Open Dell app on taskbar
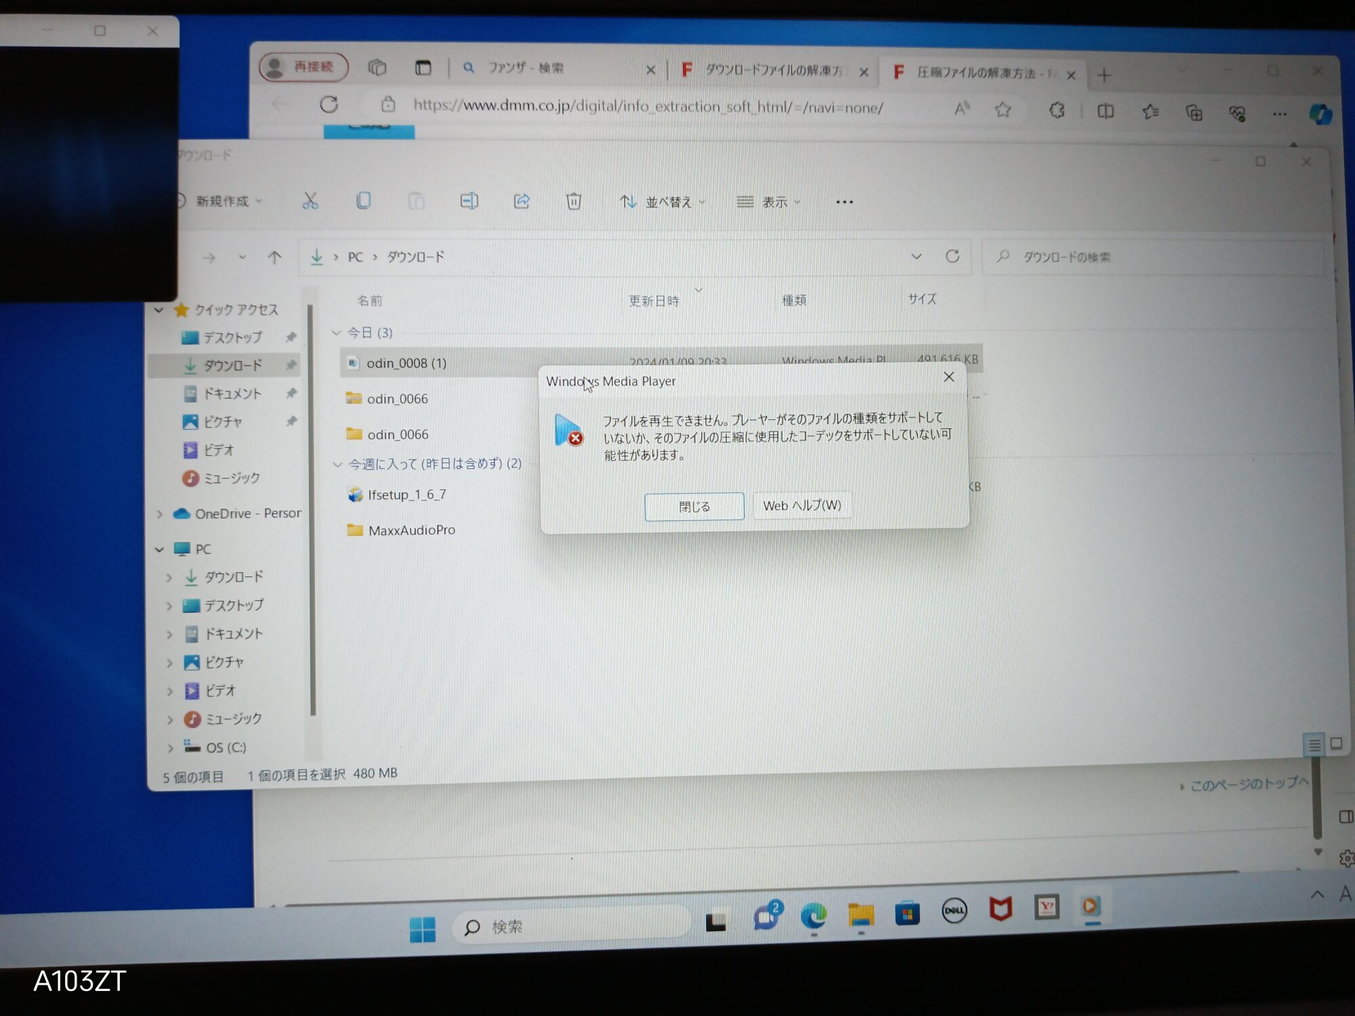1355x1016 pixels. (x=954, y=911)
